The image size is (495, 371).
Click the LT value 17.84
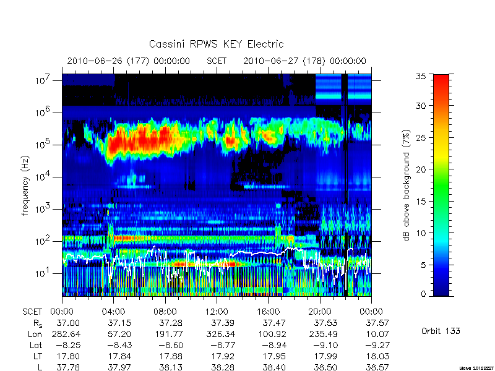(x=119, y=356)
